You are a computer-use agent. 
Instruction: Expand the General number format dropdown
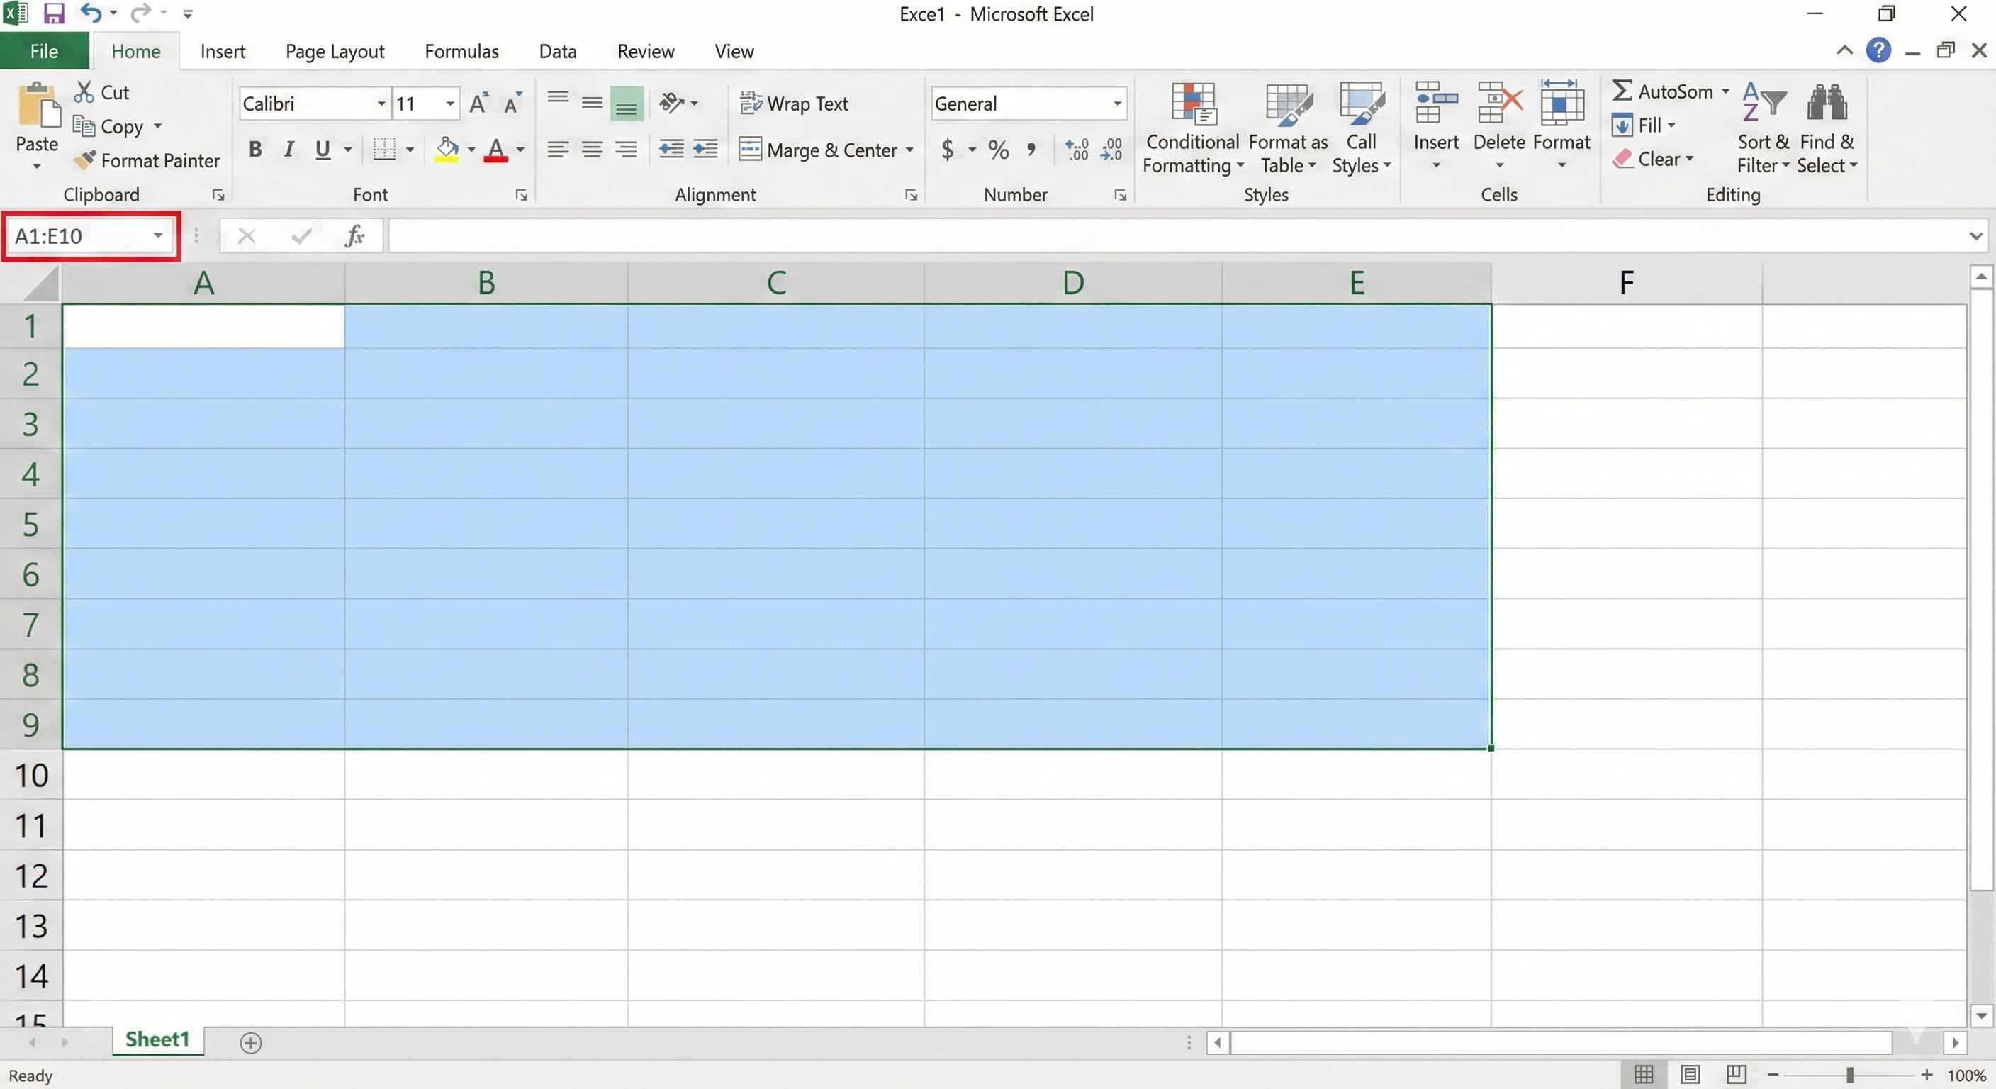[1116, 103]
